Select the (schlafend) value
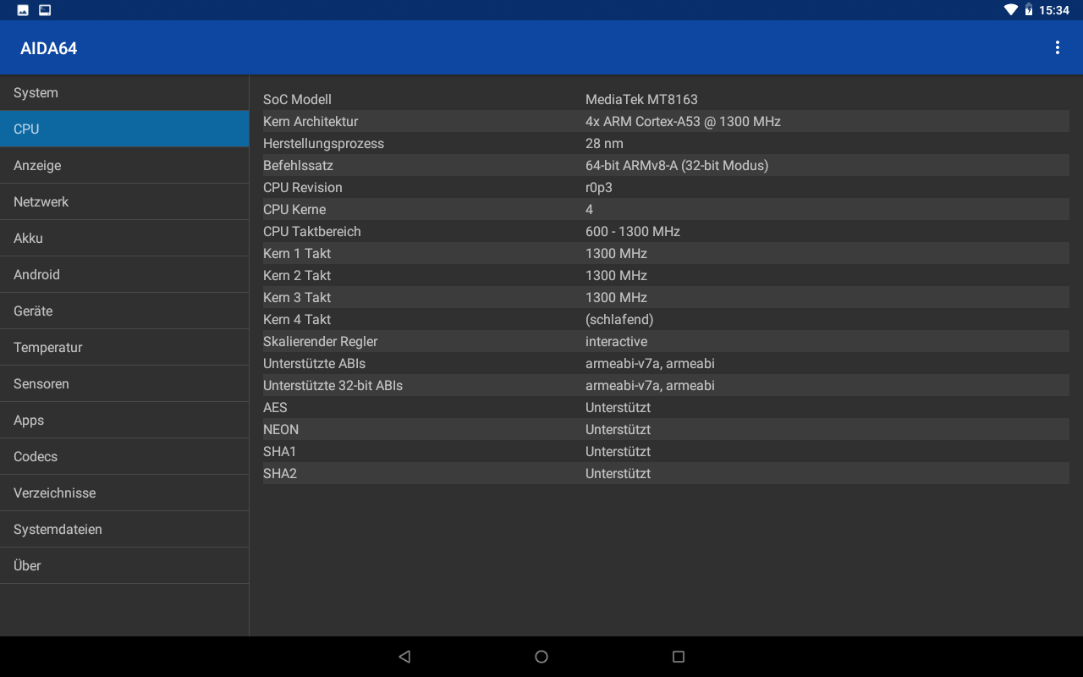The width and height of the screenshot is (1083, 677). pos(619,320)
